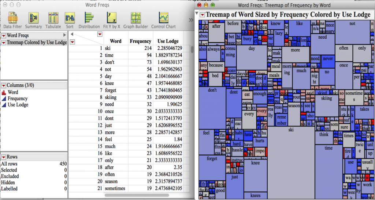375x200 pixels.
Task: Open the row-area red triangle menu in the table corner
Action: pos(72,42)
